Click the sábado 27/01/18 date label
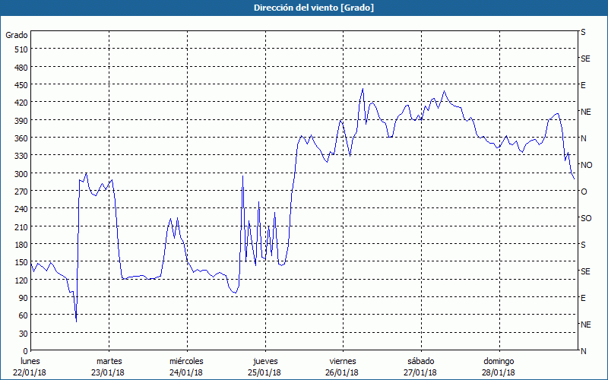The height and width of the screenshot is (380, 608). [x=420, y=366]
